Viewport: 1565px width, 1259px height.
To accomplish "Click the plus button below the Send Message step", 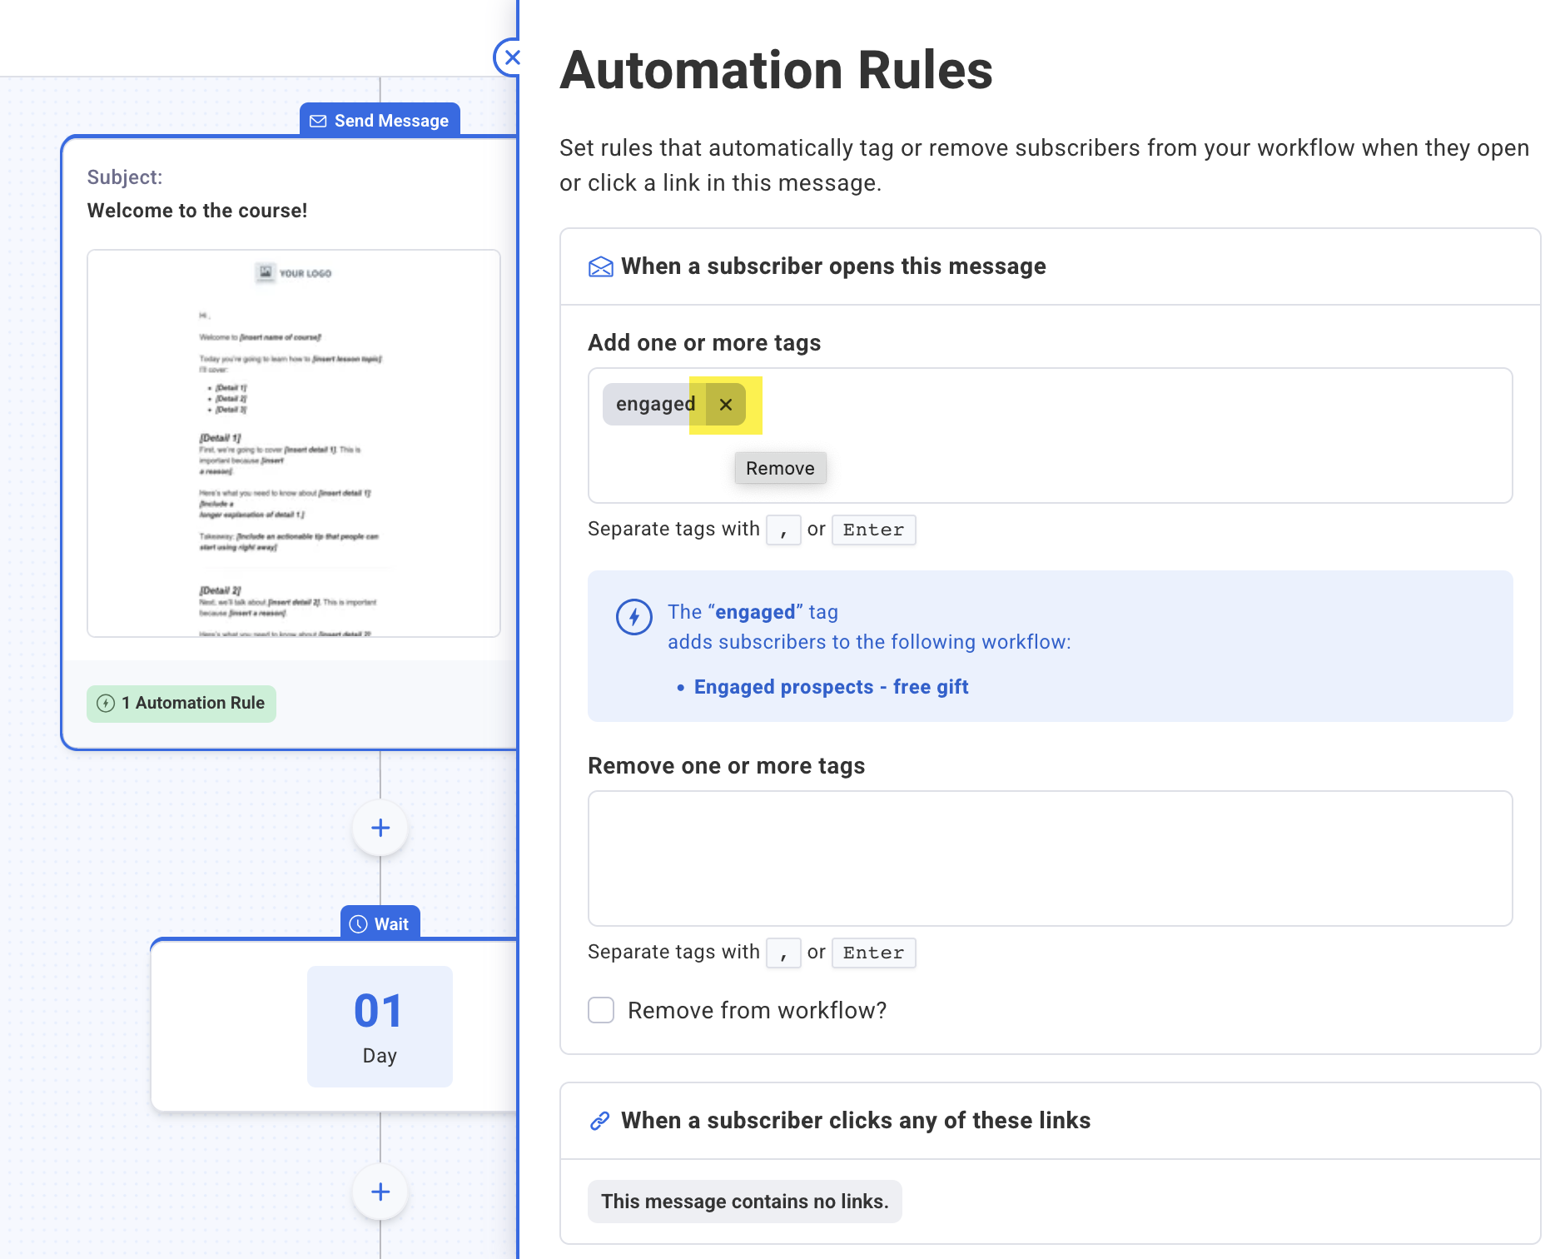I will [380, 828].
